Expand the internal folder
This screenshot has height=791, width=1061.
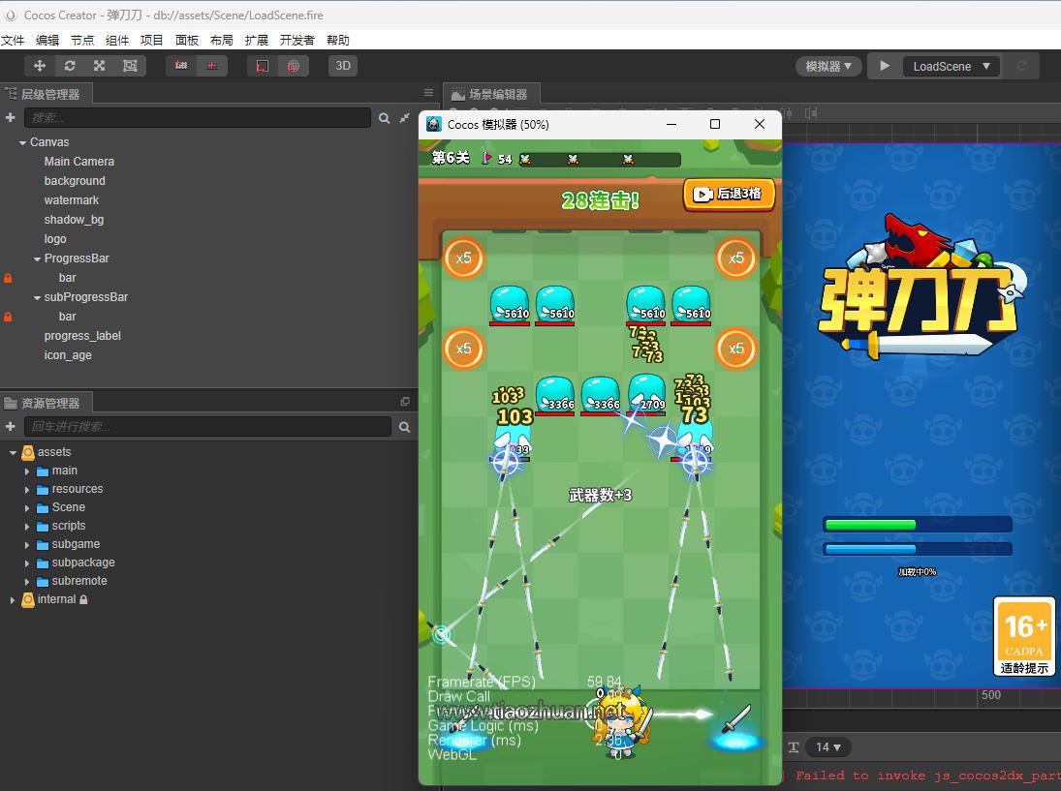coord(13,599)
